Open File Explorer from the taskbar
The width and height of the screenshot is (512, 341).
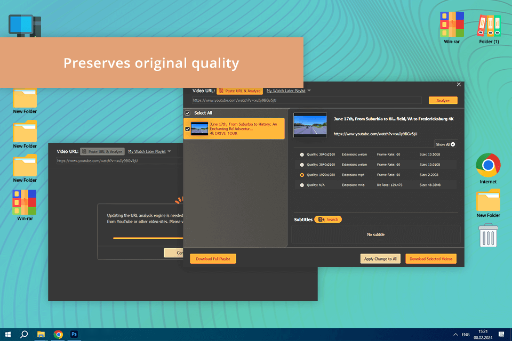pyautogui.click(x=41, y=335)
